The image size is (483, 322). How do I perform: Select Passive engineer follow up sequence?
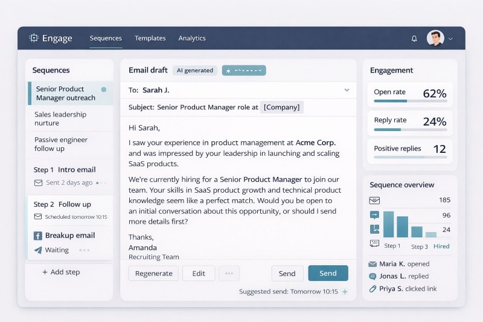click(71, 144)
